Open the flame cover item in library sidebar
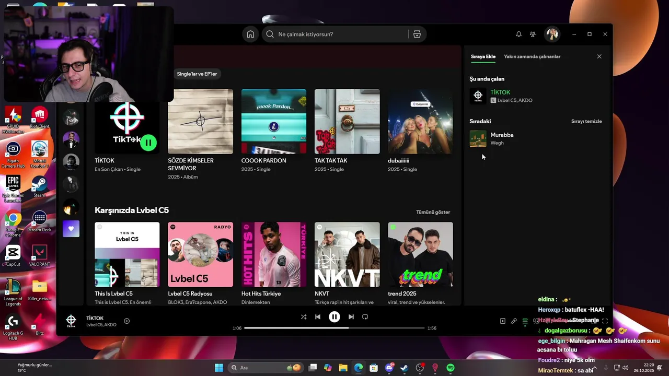 (x=71, y=207)
